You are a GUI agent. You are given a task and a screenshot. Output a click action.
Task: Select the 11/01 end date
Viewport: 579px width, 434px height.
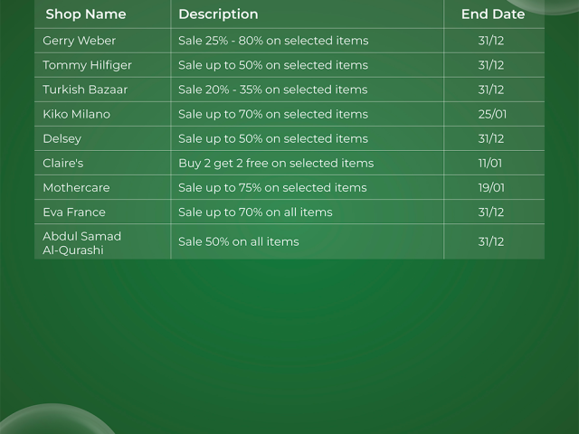pyautogui.click(x=491, y=163)
